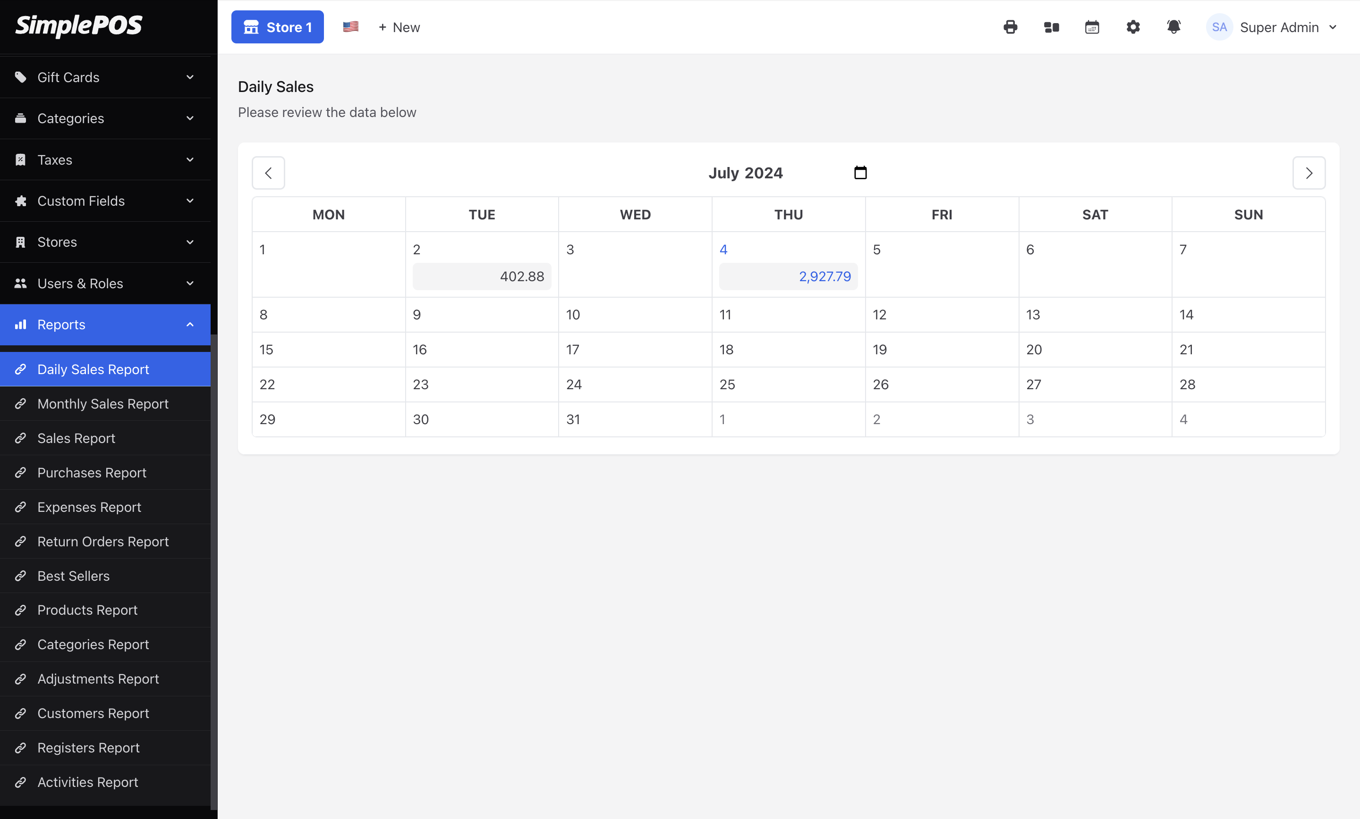Go to previous month arrow
1360x819 pixels.
click(268, 173)
